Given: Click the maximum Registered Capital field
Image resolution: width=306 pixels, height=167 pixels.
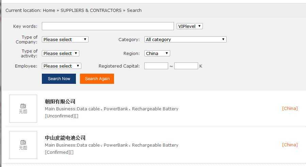Looking at the screenshot, I should point(186,66).
